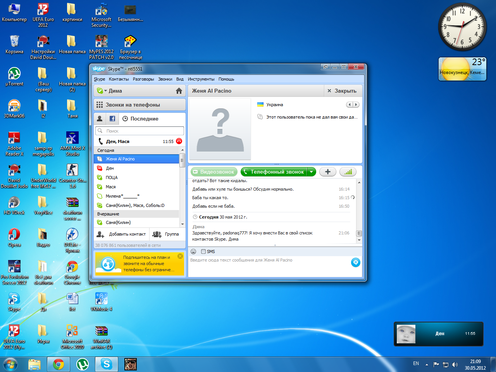Screen dimensions: 496x372
Task: Launch the Opera browser desktop shortcut
Action: [14, 237]
